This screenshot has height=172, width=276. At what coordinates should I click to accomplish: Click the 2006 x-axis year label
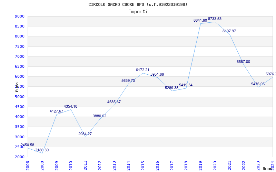point(28,166)
